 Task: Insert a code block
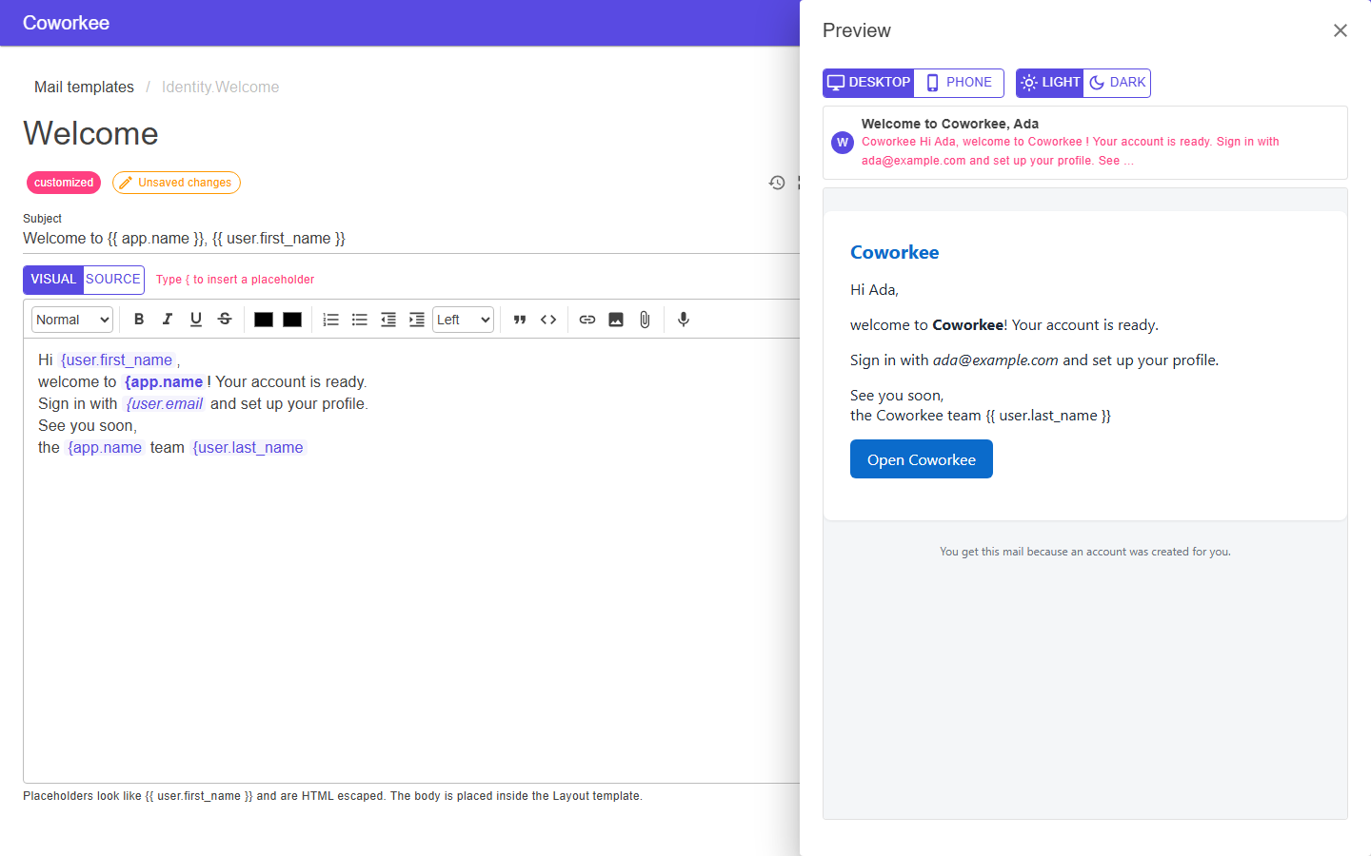(548, 320)
